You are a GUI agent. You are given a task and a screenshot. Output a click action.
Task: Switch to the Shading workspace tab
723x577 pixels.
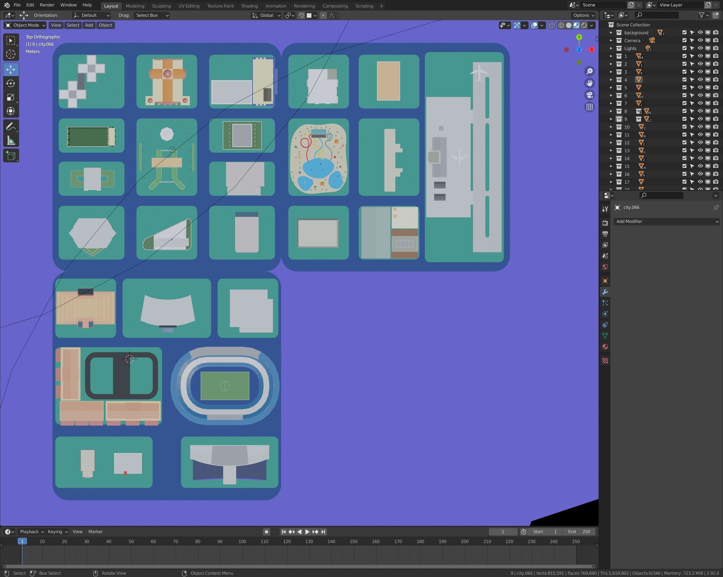click(249, 6)
